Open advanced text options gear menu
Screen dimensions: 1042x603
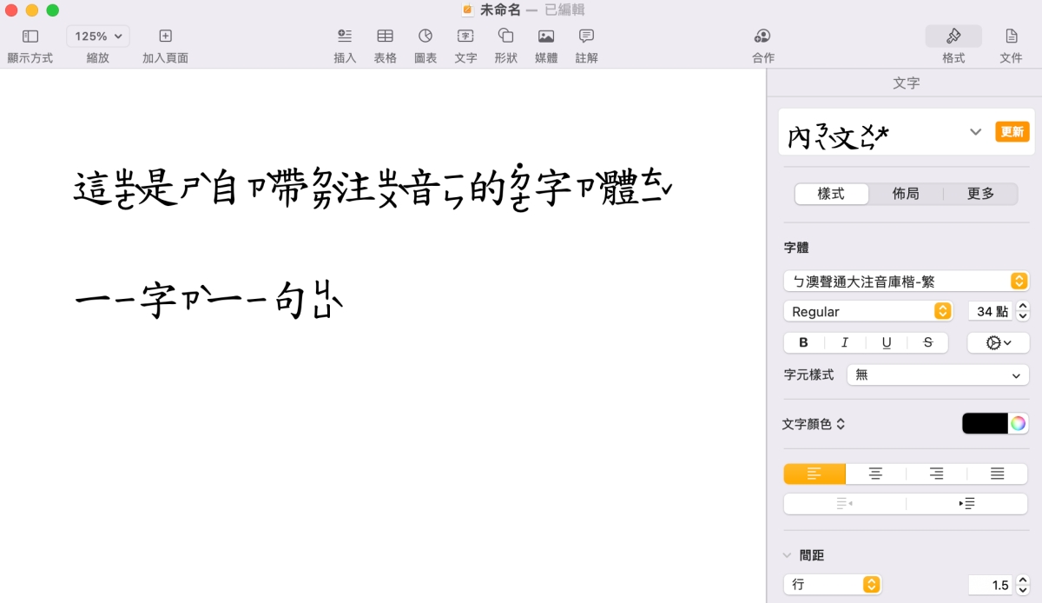[999, 342]
